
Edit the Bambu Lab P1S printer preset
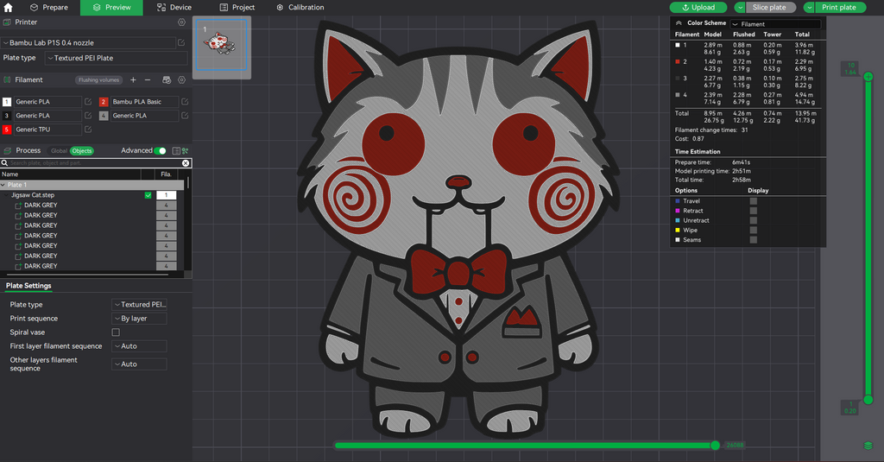(x=181, y=42)
